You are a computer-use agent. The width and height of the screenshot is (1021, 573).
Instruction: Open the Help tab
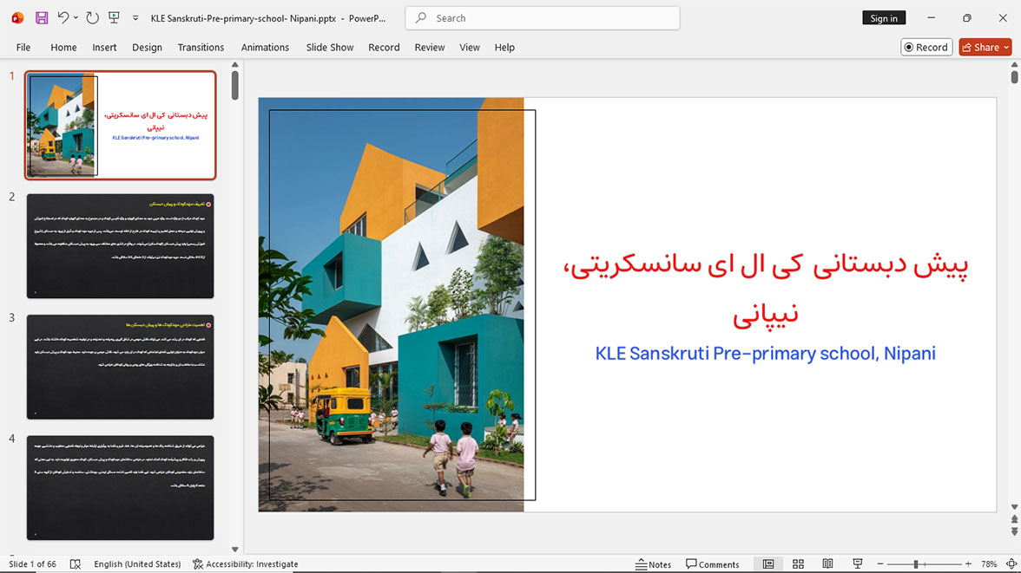[x=504, y=48]
